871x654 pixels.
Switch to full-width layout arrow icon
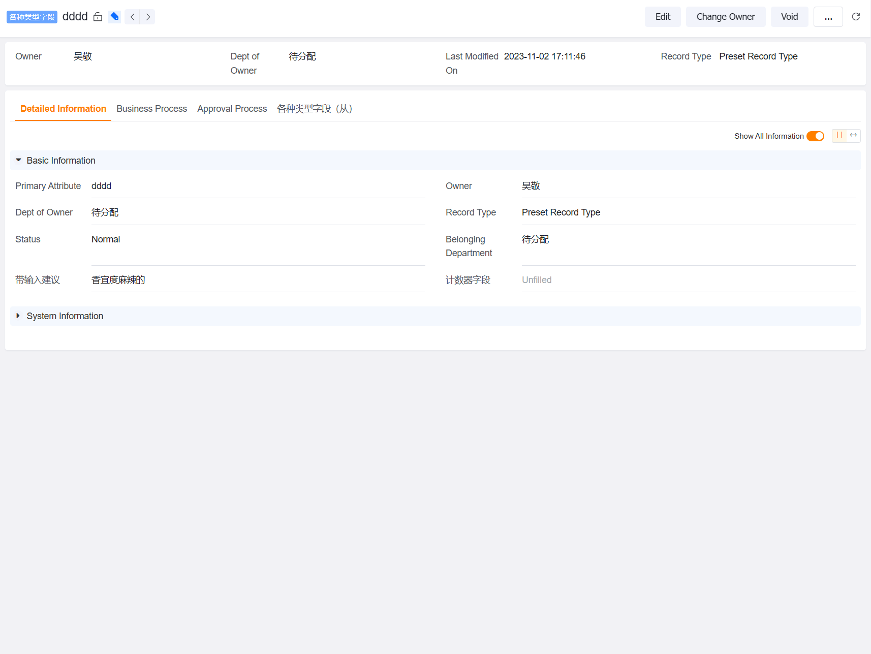click(853, 135)
